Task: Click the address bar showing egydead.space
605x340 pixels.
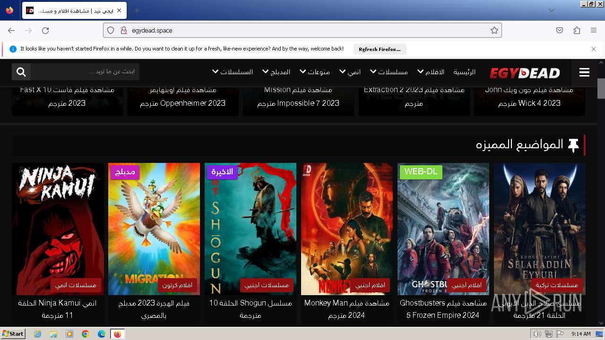Action: [x=302, y=30]
